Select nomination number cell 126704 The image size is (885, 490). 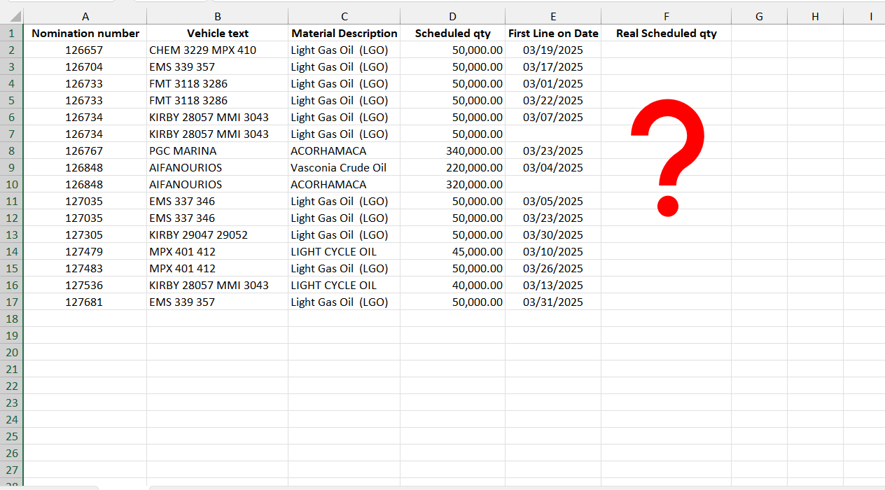pyautogui.click(x=85, y=66)
